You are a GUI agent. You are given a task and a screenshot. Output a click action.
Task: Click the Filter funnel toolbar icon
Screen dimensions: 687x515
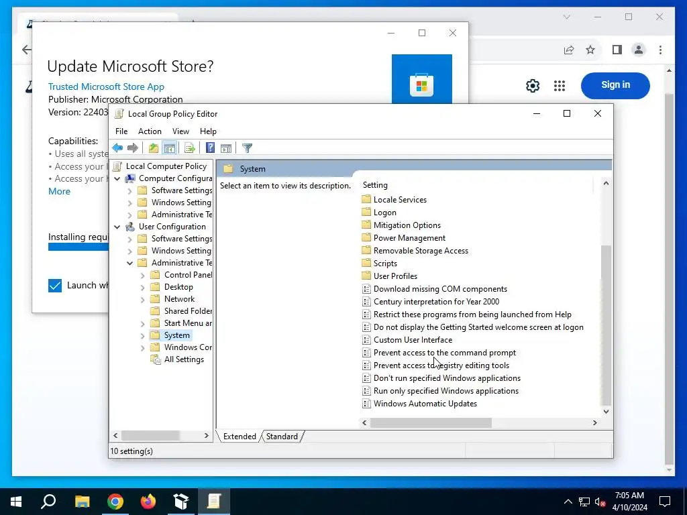tap(247, 148)
